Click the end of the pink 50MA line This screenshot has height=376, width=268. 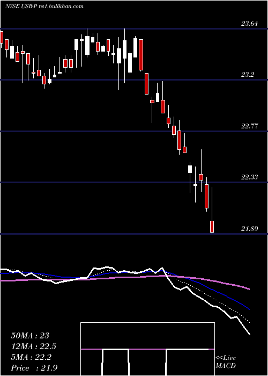coord(249,289)
